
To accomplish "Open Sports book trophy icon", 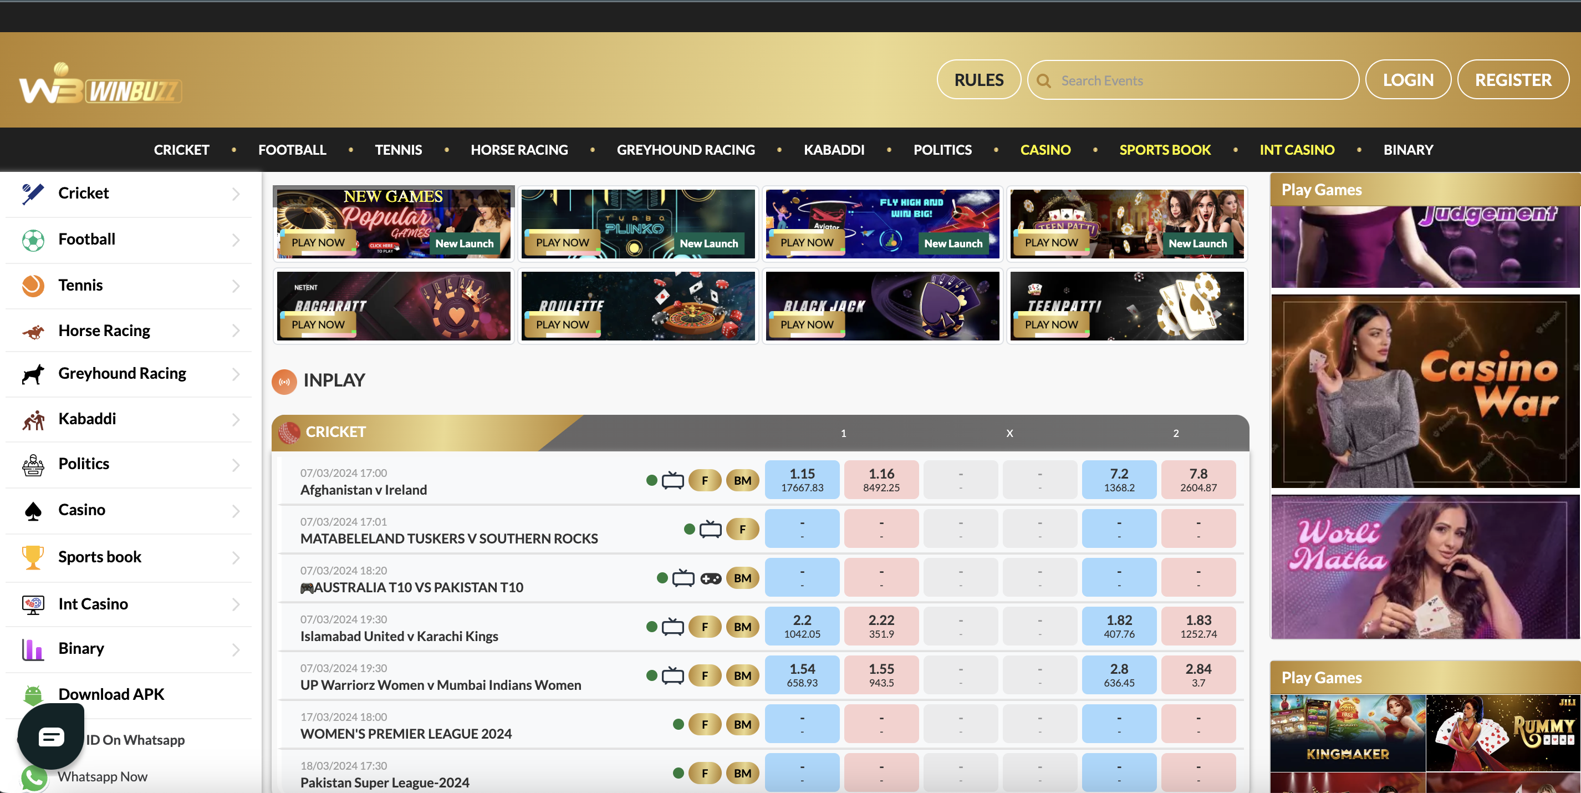I will (x=33, y=557).
